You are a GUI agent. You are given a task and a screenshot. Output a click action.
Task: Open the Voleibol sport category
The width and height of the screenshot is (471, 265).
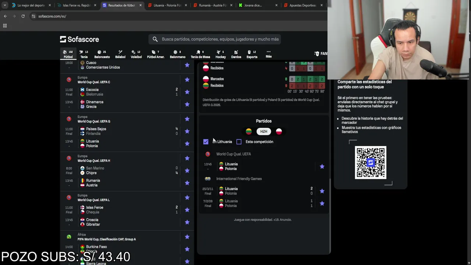[x=136, y=54]
